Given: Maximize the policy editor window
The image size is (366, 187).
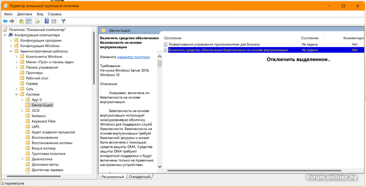Looking at the screenshot, I should (344, 6).
